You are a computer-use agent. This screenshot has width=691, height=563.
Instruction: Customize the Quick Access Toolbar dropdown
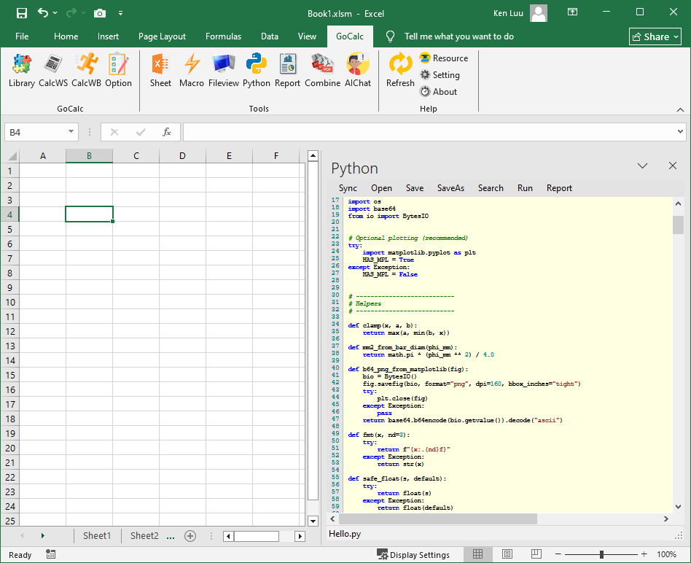click(120, 13)
